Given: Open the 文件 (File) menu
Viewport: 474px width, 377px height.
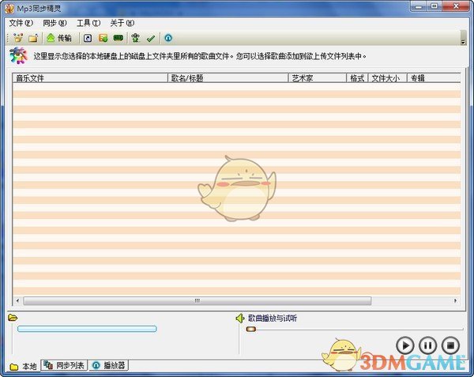Looking at the screenshot, I should [x=19, y=23].
